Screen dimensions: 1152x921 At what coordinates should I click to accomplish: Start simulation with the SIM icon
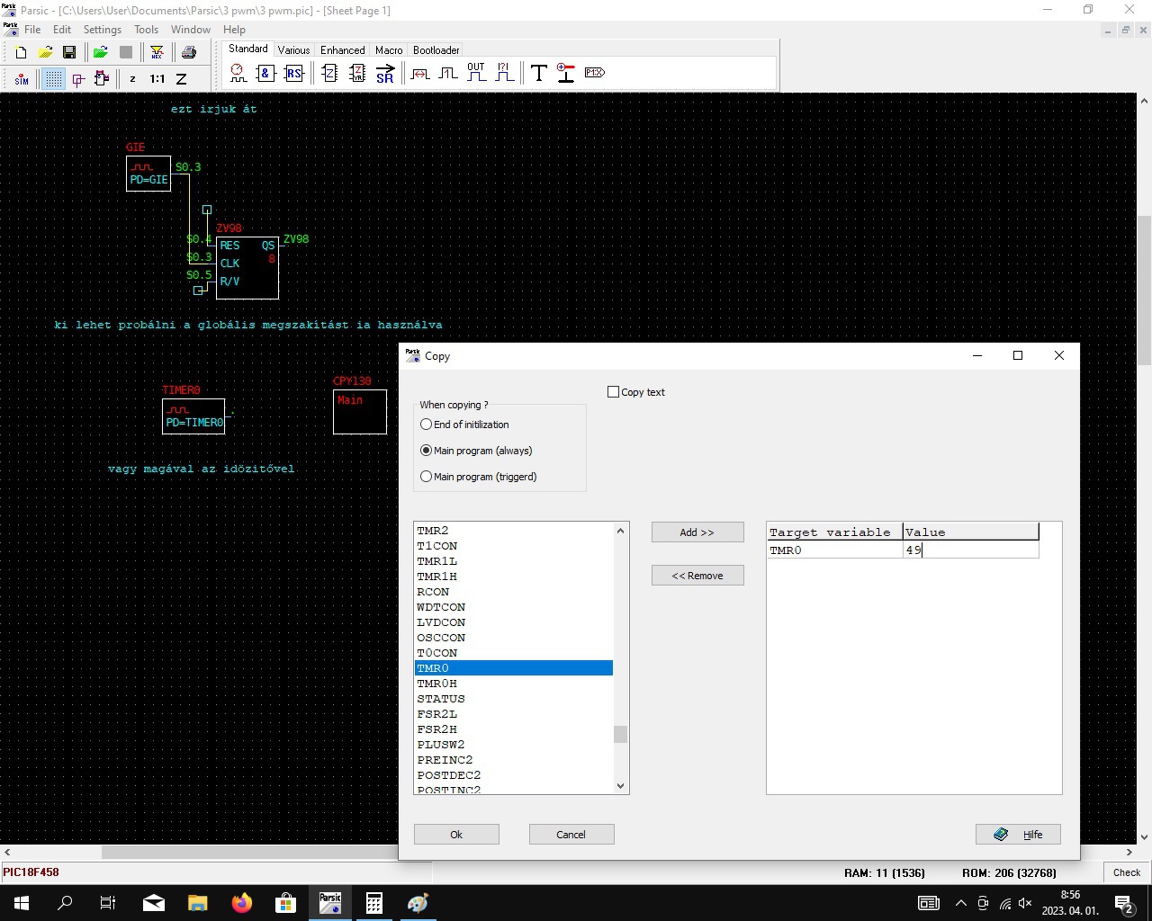click(22, 79)
